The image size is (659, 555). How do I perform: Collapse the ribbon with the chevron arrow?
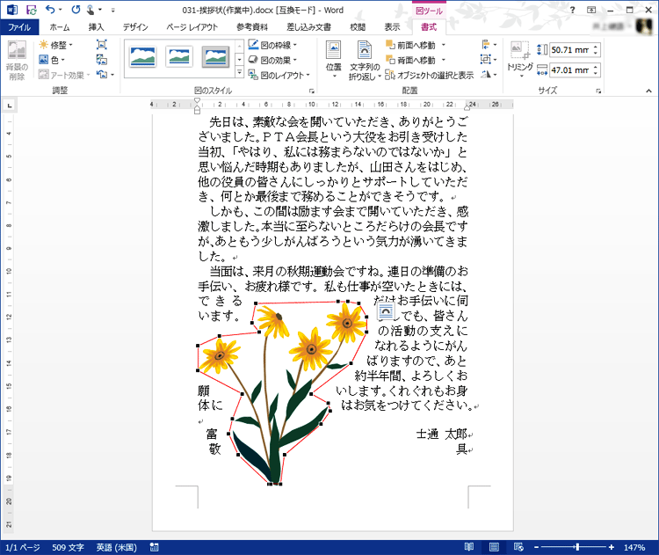(648, 91)
